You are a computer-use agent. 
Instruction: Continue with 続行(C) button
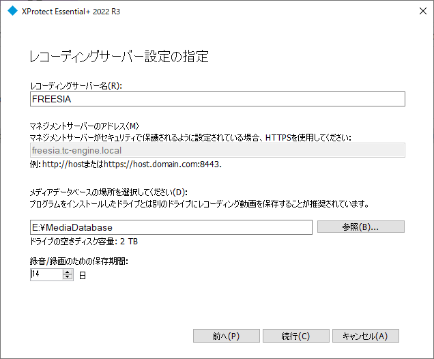(296, 336)
